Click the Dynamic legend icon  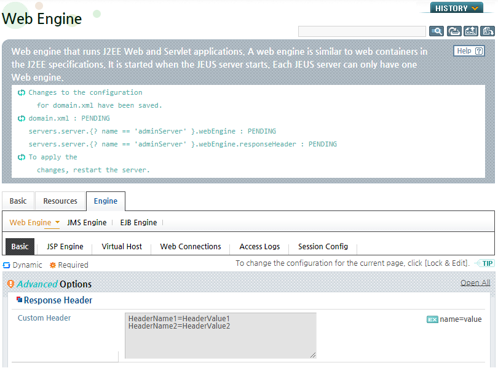coord(6,265)
